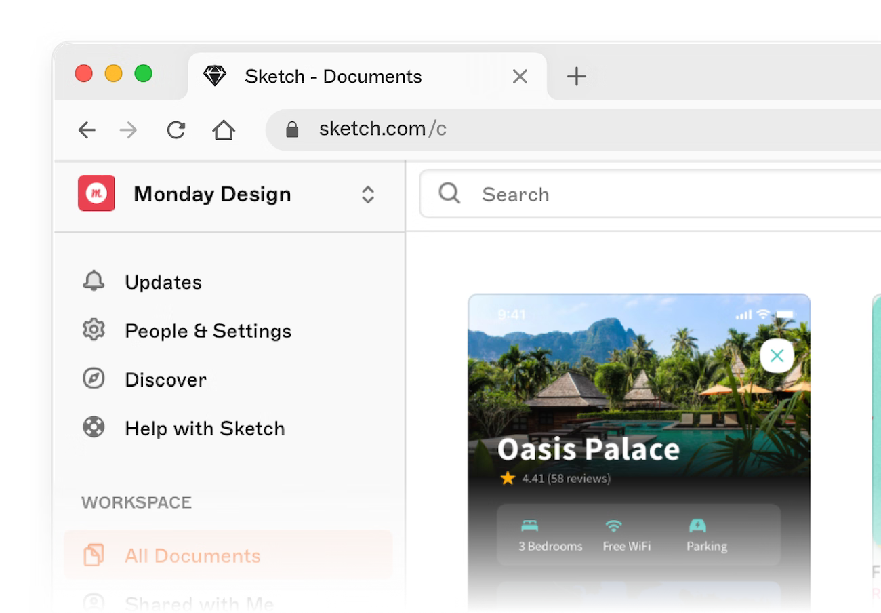The height and width of the screenshot is (613, 881).
Task: Click the Monday Design workspace name
Action: 212,194
